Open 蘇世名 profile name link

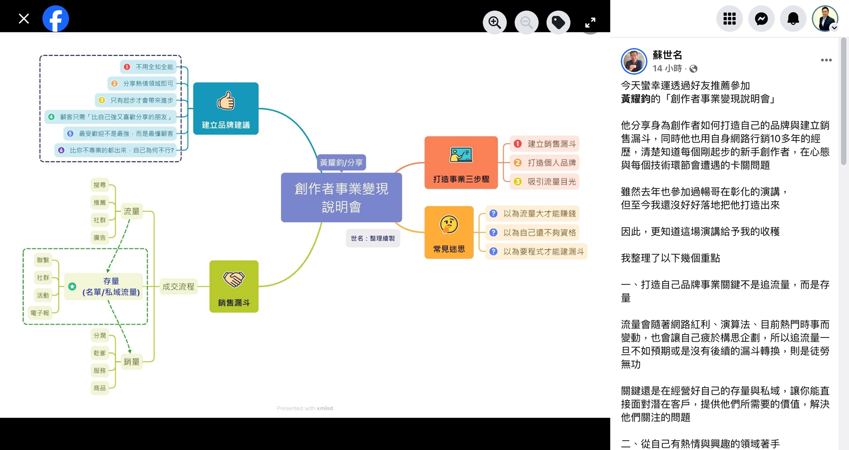(x=667, y=55)
